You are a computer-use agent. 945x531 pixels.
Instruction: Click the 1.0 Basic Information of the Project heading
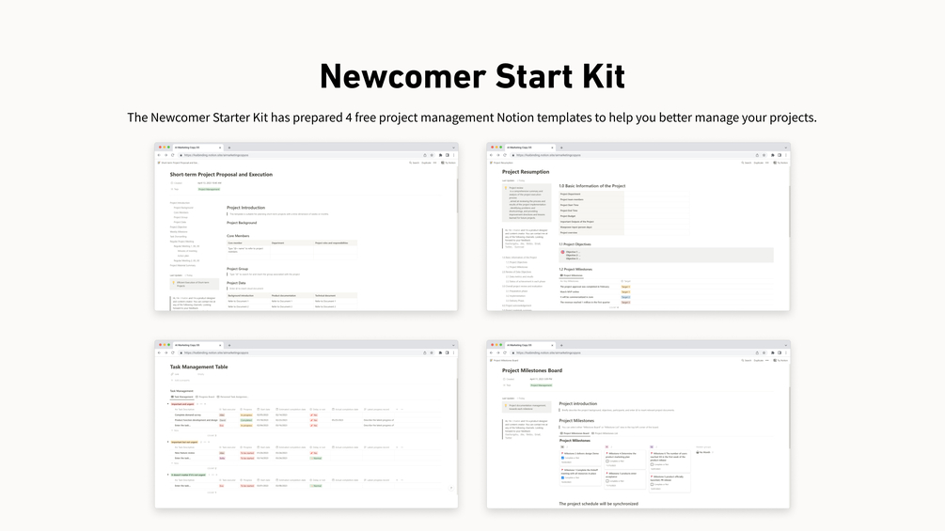point(591,186)
